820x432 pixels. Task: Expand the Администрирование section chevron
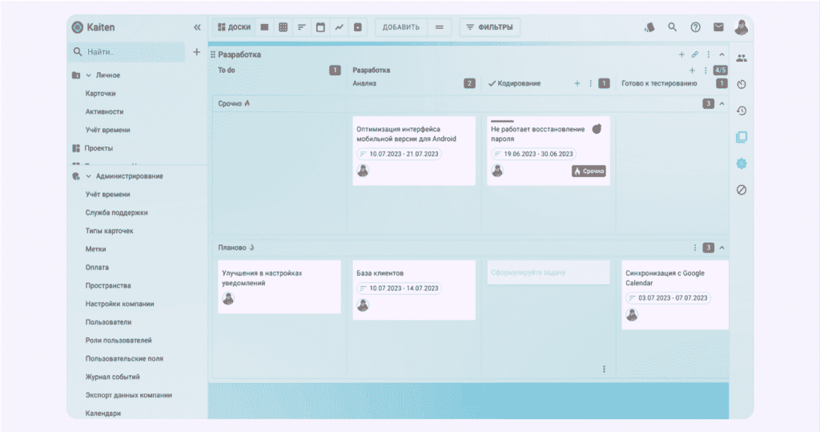click(89, 176)
